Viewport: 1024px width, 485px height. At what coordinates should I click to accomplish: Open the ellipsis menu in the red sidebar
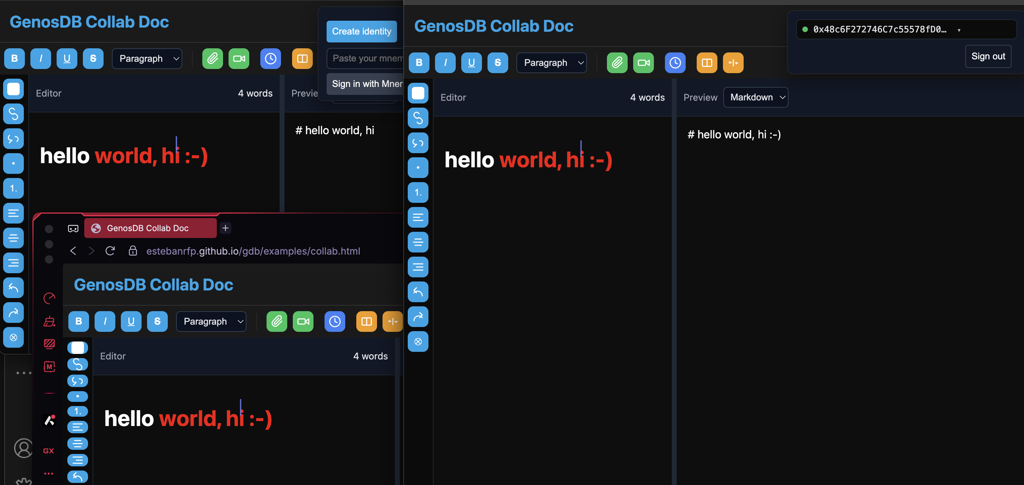[x=49, y=473]
